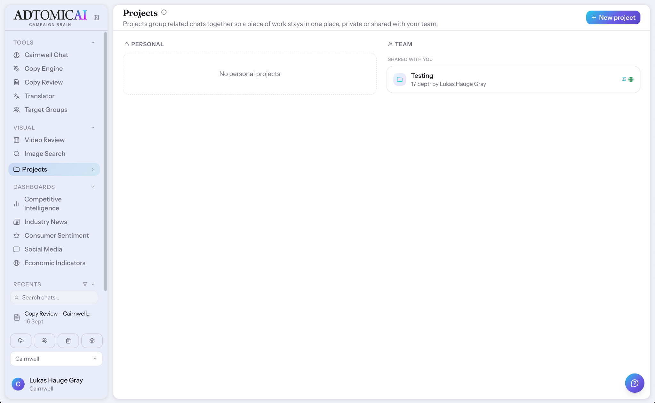
Task: Open the help chat bubble button
Action: (635, 383)
